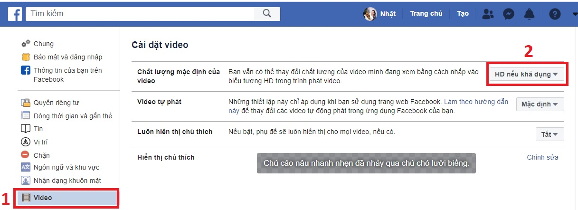
Task: Click the Quyền riêng tư lock icon
Action: click(26, 103)
